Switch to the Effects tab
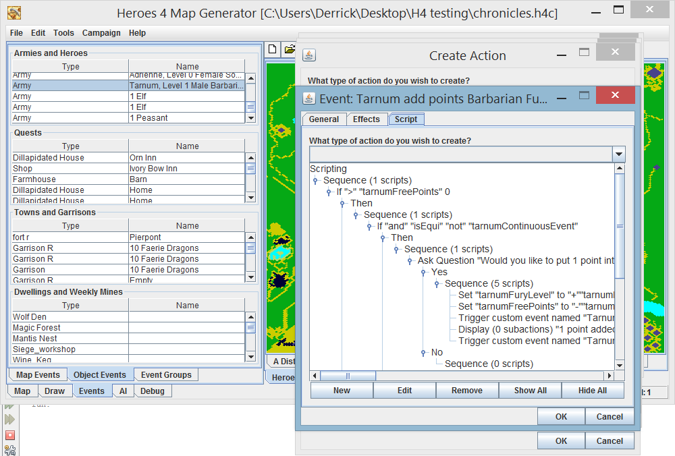This screenshot has width=675, height=456. (367, 119)
